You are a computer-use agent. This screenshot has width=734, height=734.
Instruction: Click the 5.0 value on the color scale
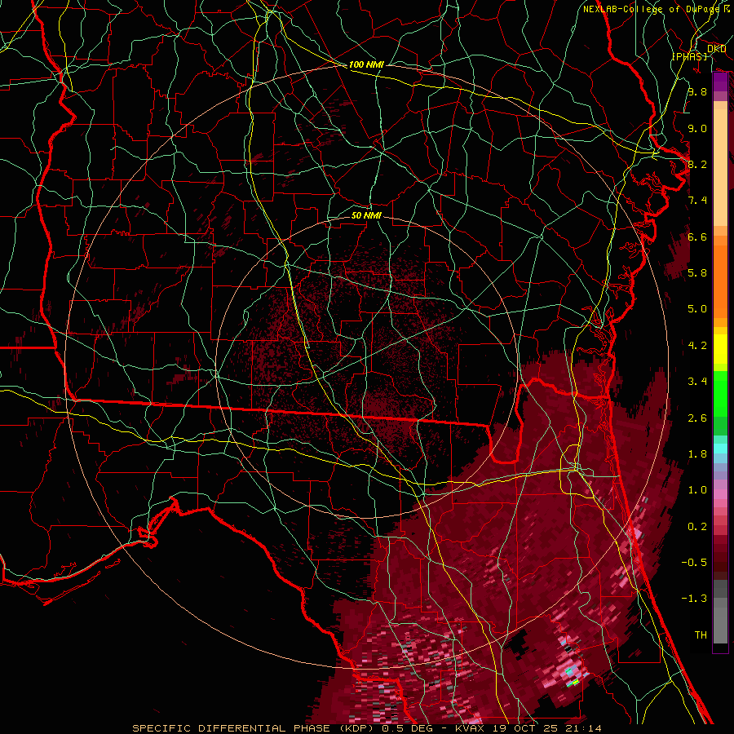point(697,309)
